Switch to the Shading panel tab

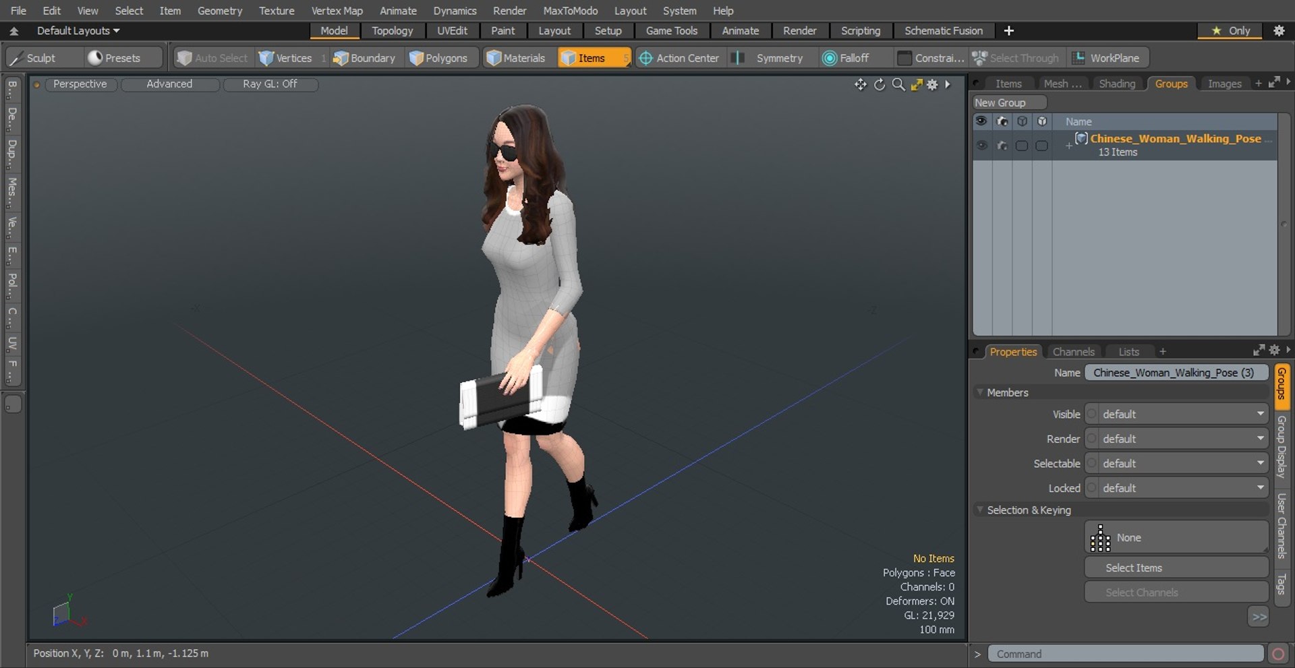[x=1117, y=84]
